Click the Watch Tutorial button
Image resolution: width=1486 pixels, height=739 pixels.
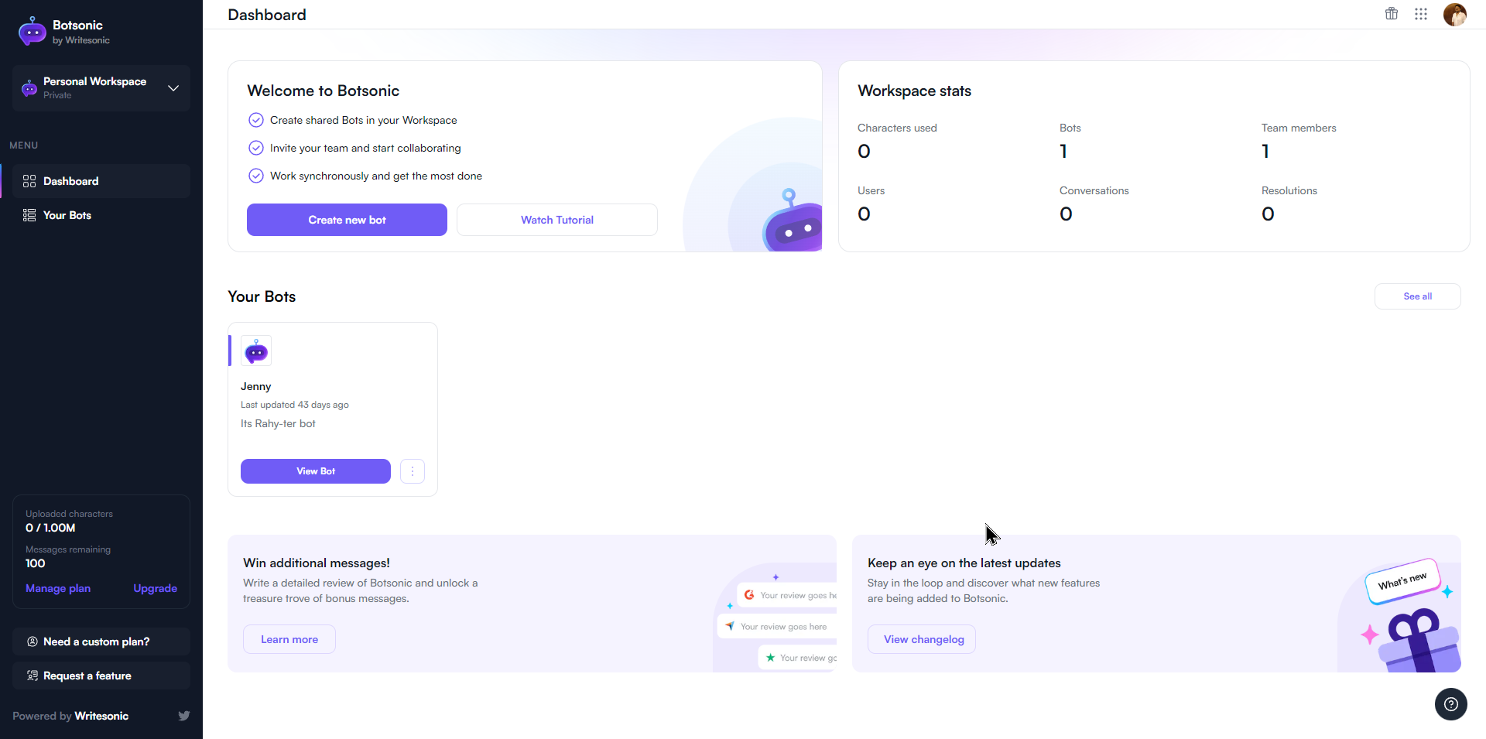point(557,220)
